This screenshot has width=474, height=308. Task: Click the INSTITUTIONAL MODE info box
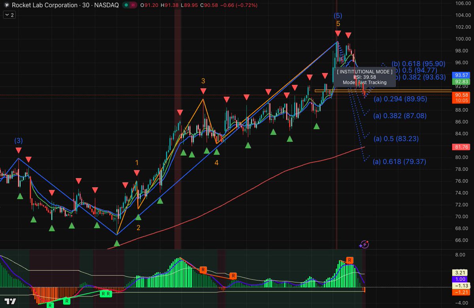point(365,77)
